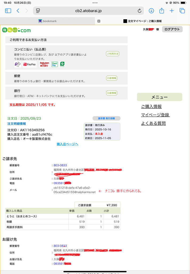190x274 pixels.
Task: Open the 注文明細情報 link
Action: click(17, 124)
